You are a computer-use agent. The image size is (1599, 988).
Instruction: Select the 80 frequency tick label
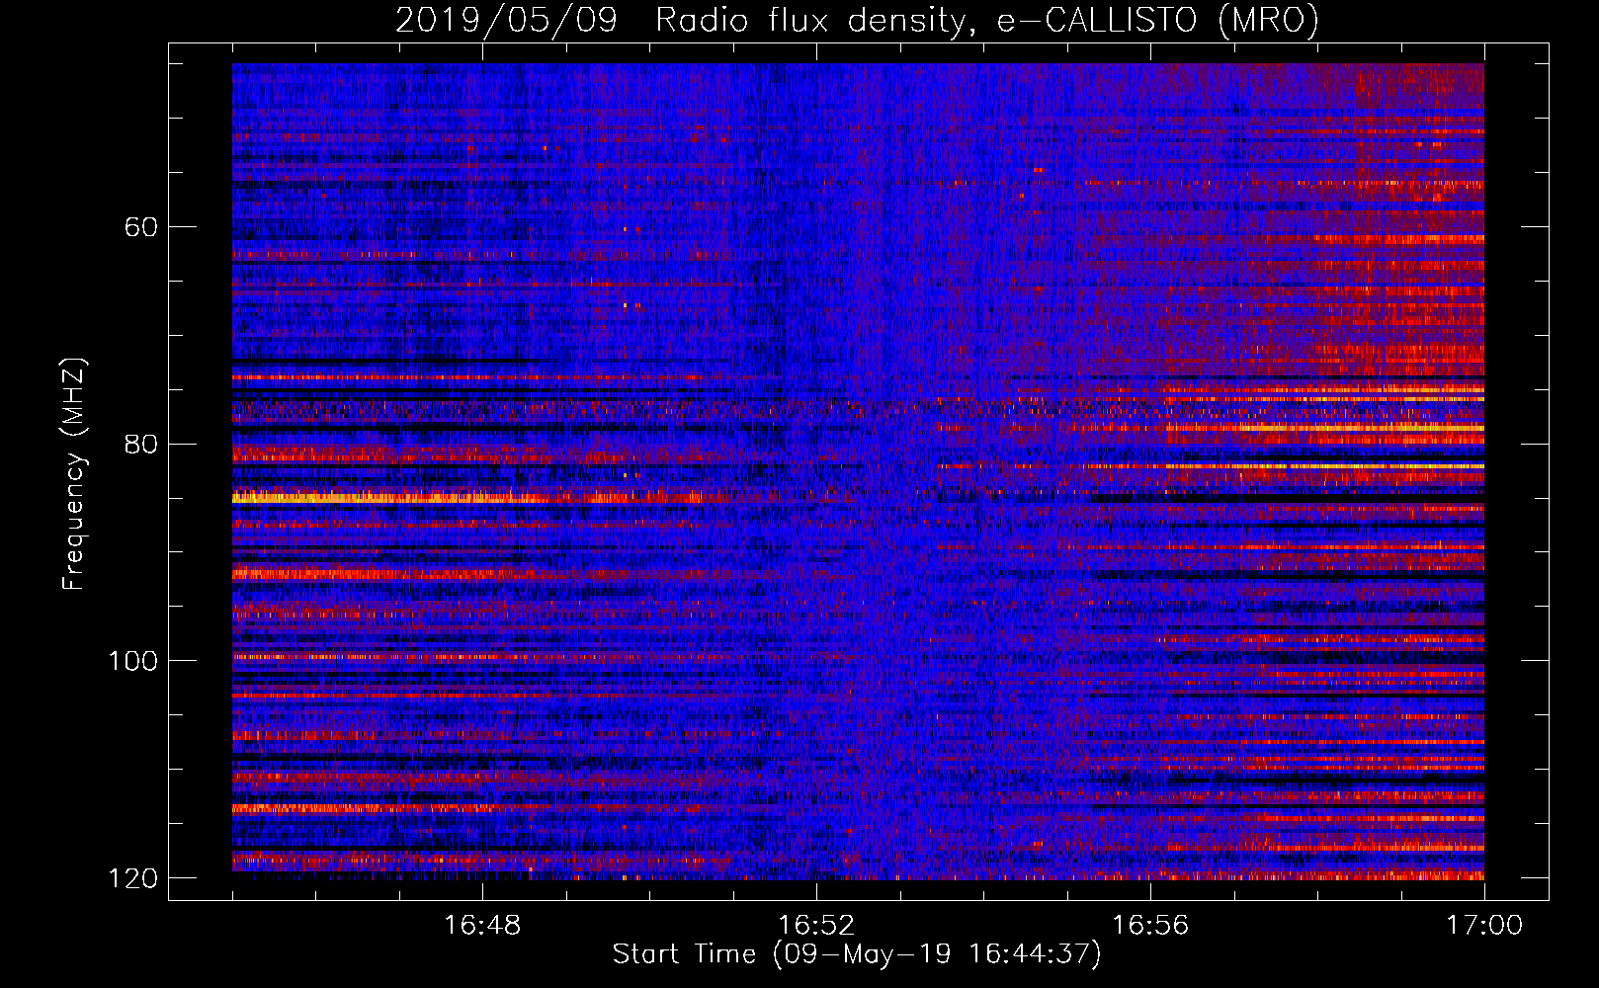141,444
